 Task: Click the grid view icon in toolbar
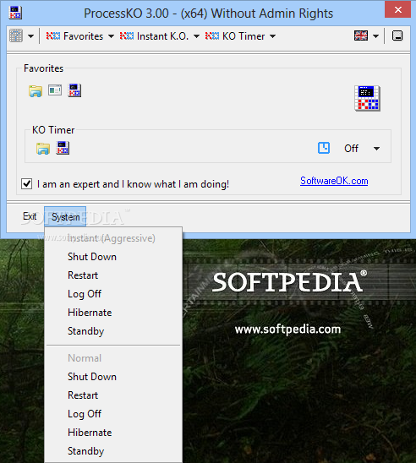point(16,36)
